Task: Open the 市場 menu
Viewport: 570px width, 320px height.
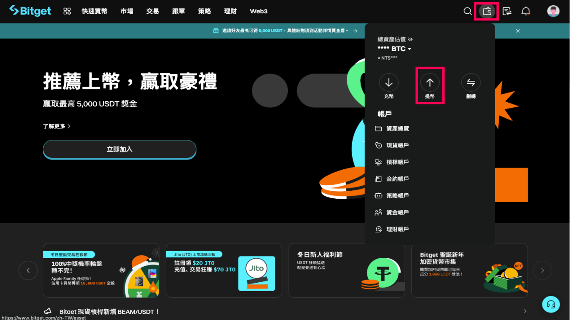Action: pyautogui.click(x=126, y=11)
